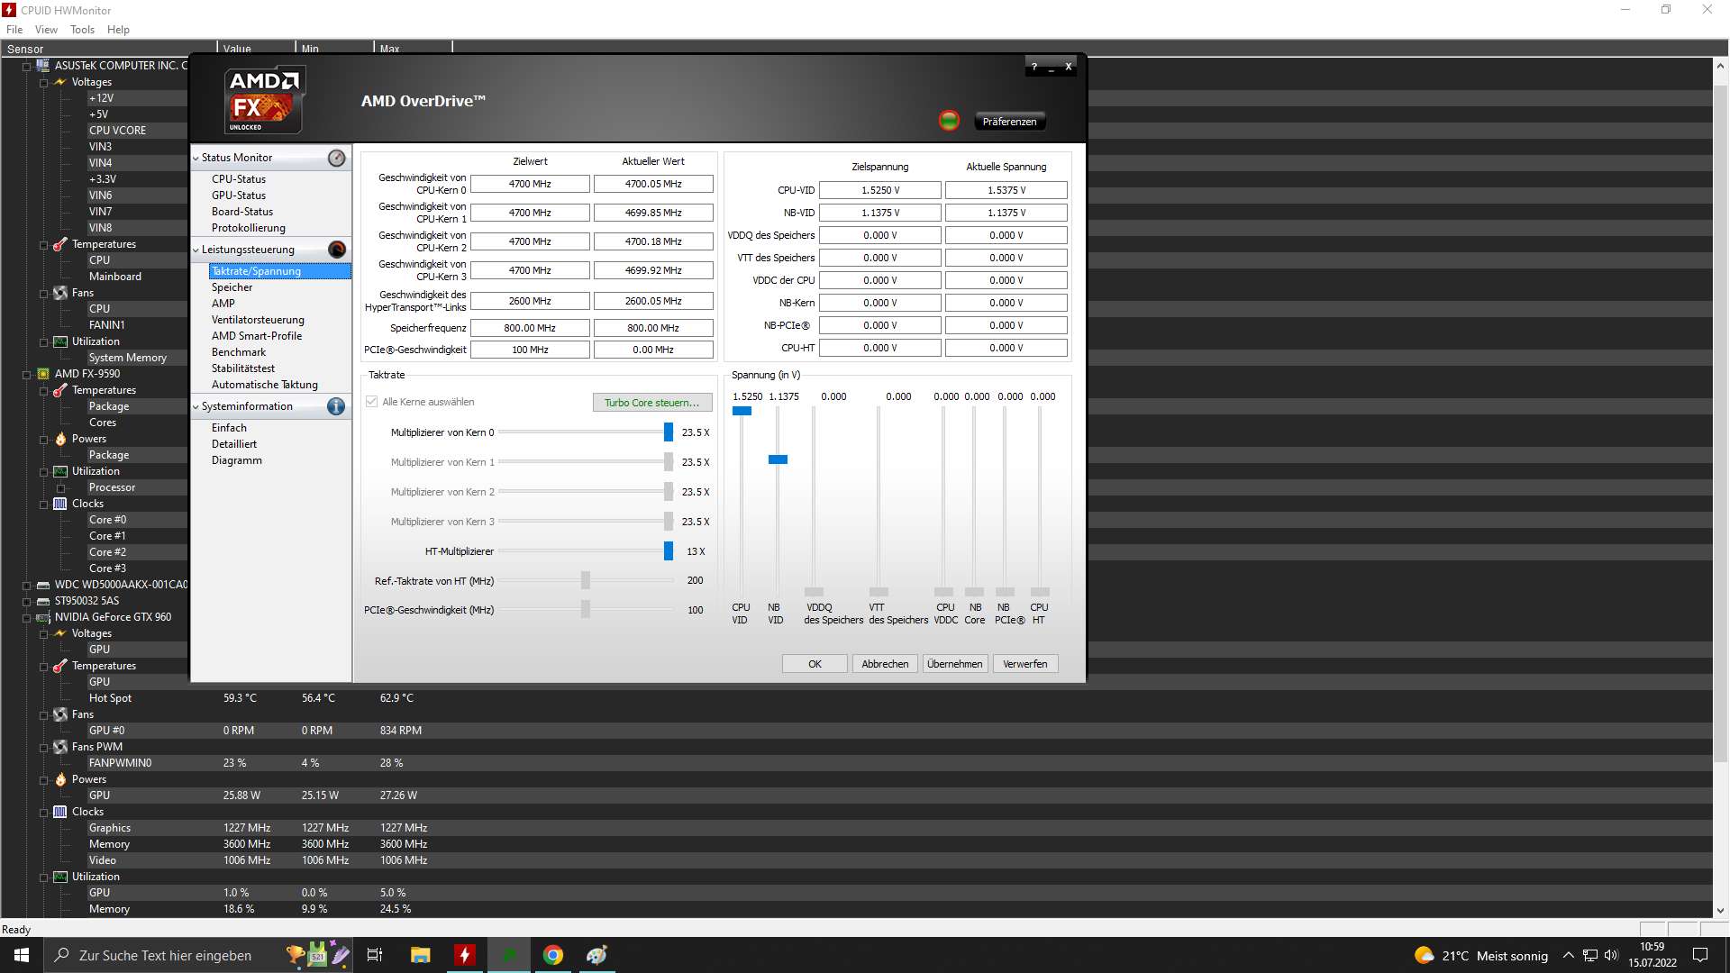Click the Voltages icon under ASUSTeK
Image resolution: width=1730 pixels, height=973 pixels.
(x=60, y=82)
